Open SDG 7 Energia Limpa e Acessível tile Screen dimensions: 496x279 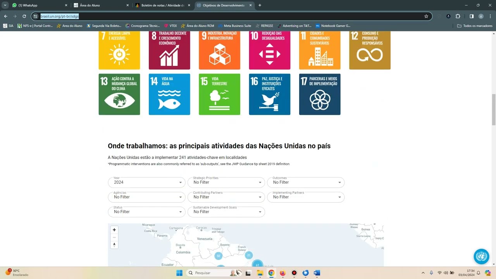click(119, 50)
